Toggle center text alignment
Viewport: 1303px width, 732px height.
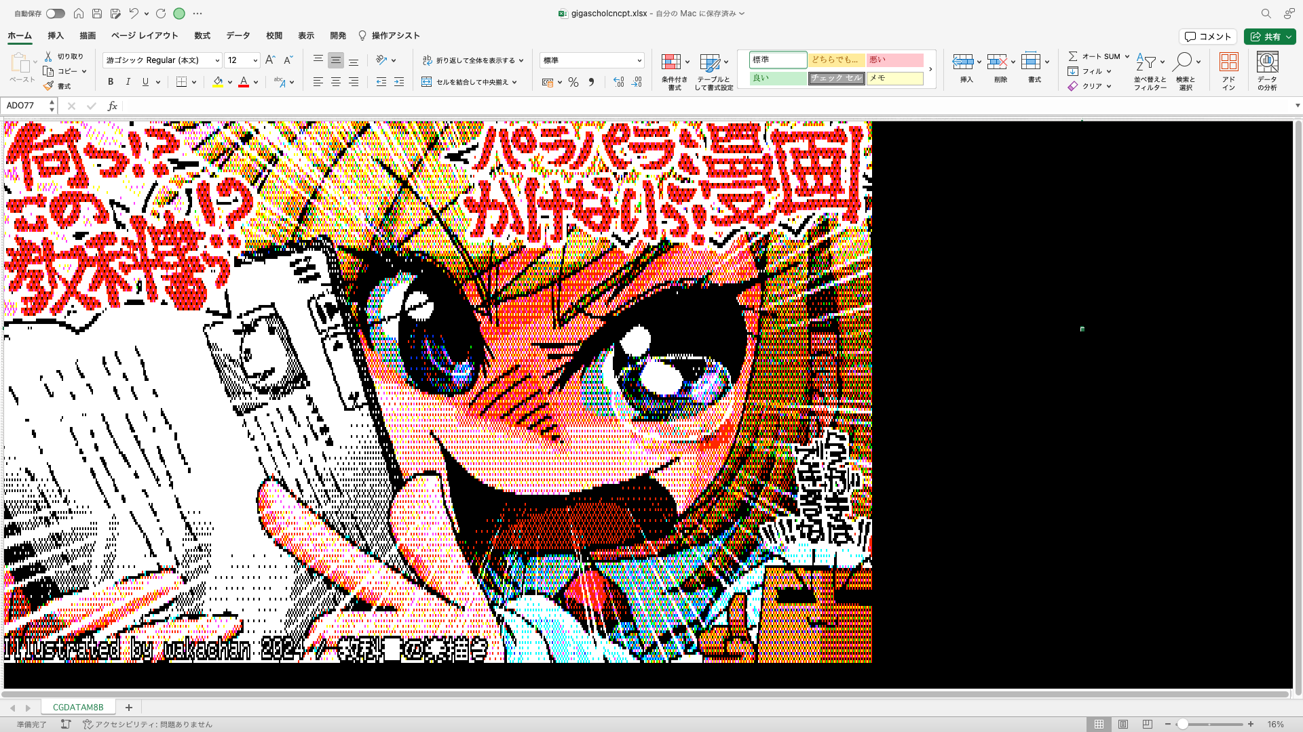[x=335, y=82]
